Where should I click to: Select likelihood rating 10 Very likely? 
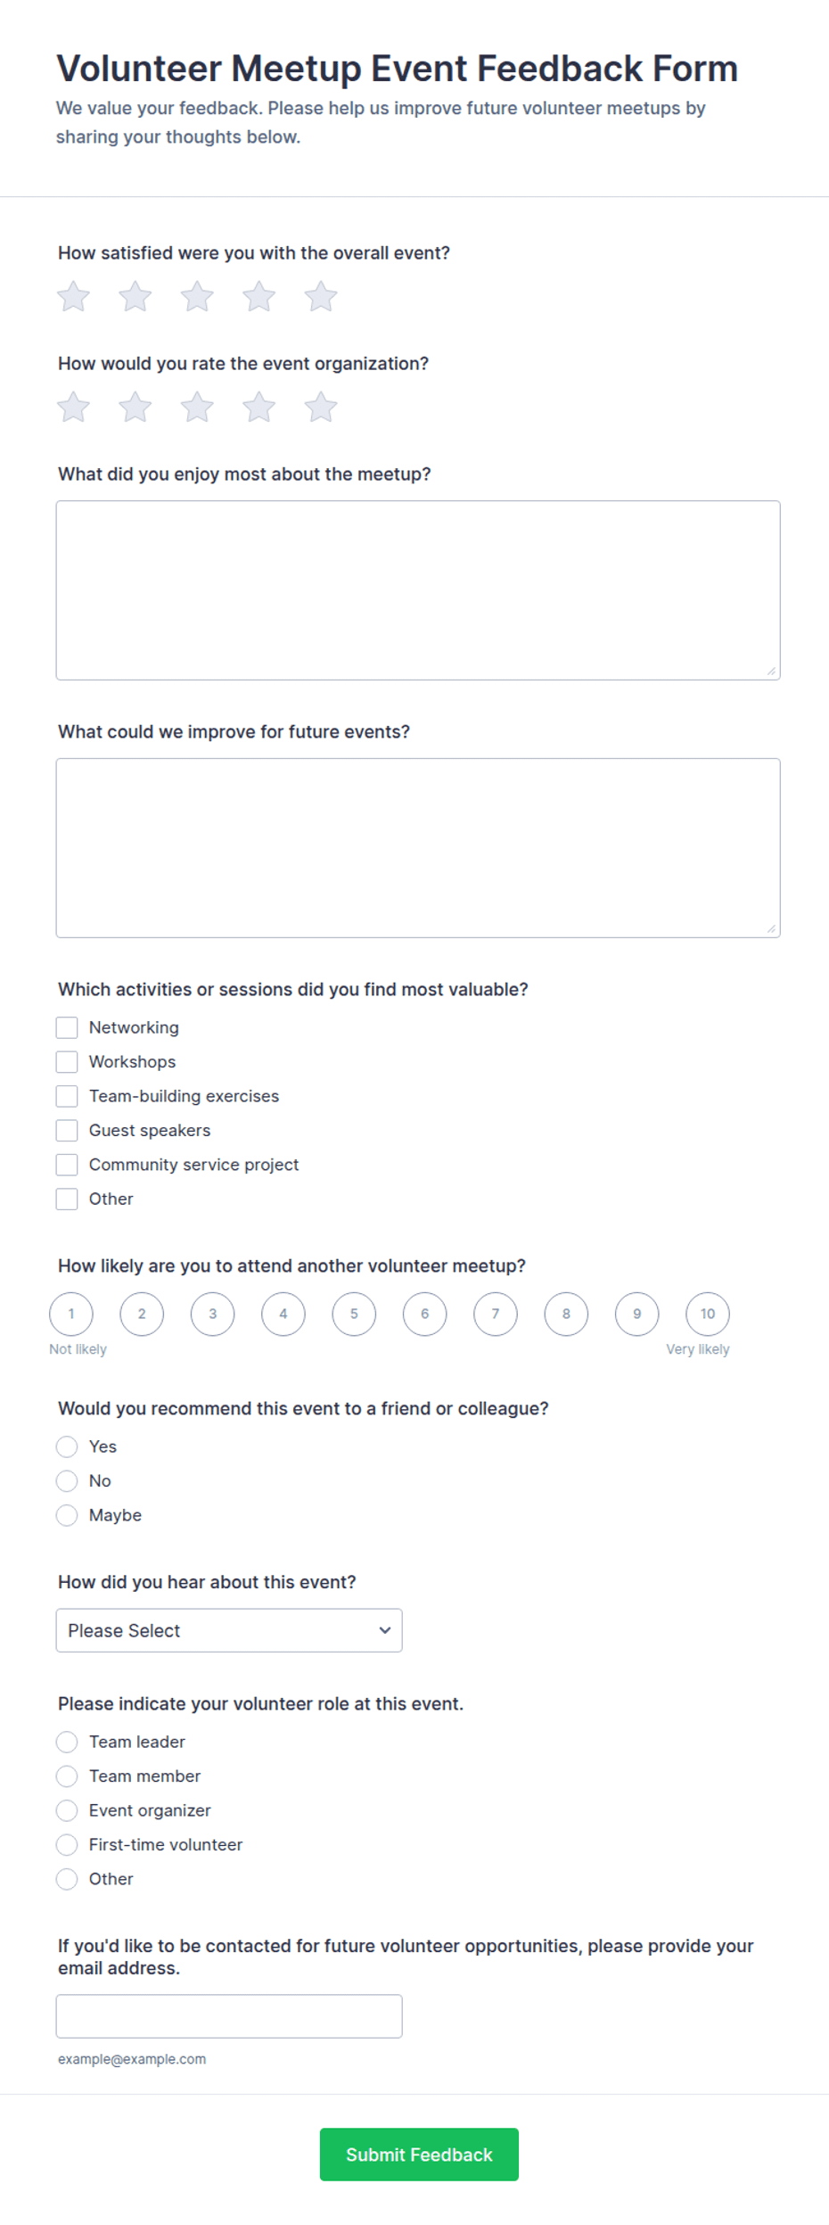coord(708,1314)
